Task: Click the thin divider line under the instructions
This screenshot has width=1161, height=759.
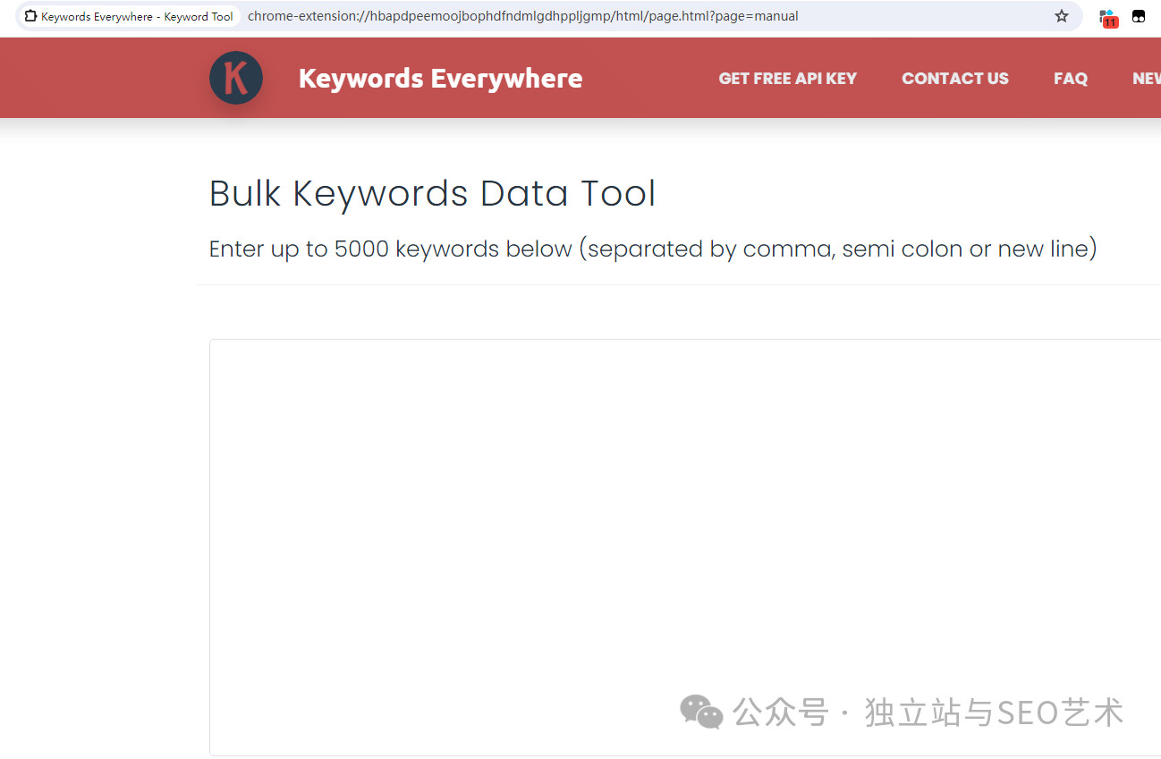Action: point(626,284)
